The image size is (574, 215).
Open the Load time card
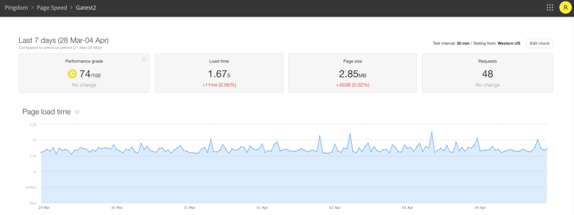[x=219, y=73]
